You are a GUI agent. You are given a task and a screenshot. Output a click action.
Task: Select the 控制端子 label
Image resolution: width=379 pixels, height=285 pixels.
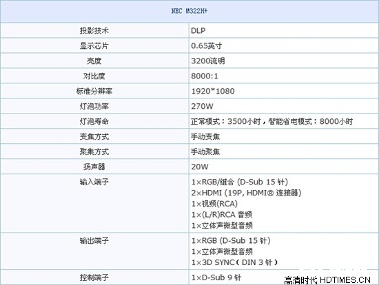tap(94, 277)
